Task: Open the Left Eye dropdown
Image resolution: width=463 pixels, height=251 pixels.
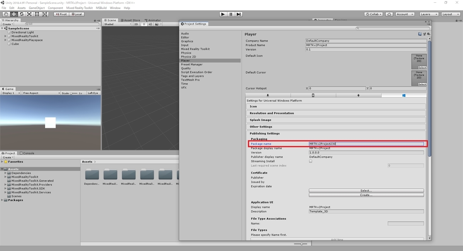Action: tap(93, 93)
